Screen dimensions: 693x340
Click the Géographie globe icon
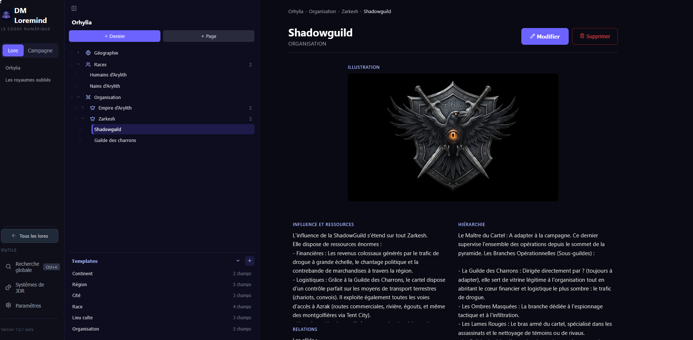click(88, 53)
